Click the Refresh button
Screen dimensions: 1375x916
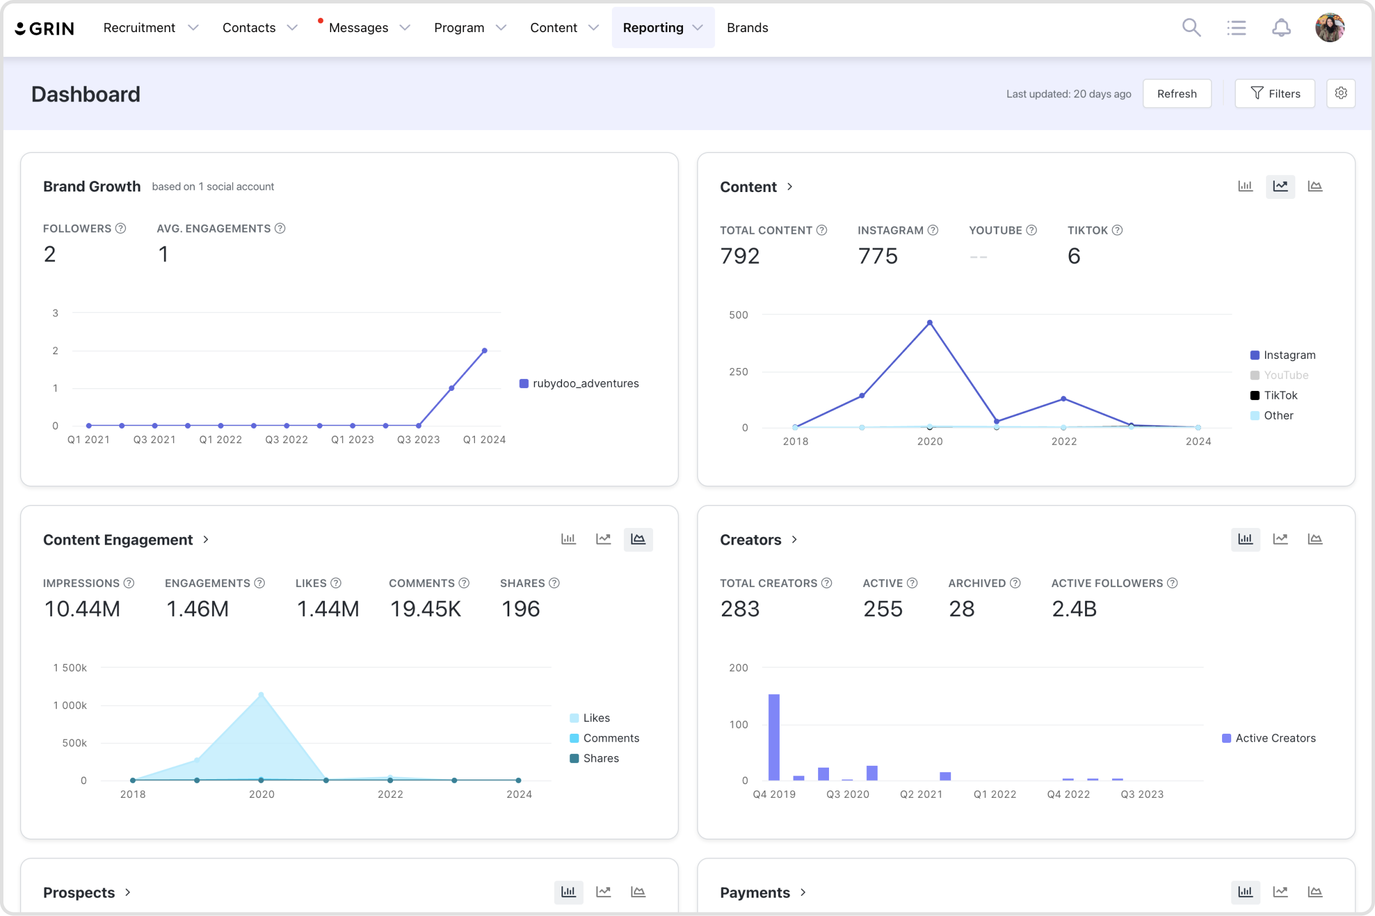(1177, 93)
